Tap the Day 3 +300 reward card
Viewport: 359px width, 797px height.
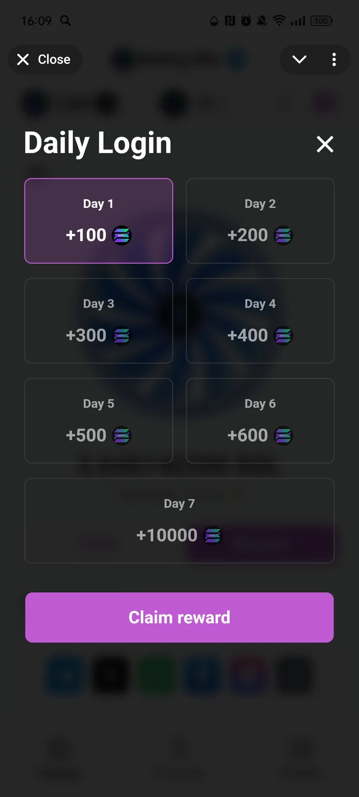[99, 321]
